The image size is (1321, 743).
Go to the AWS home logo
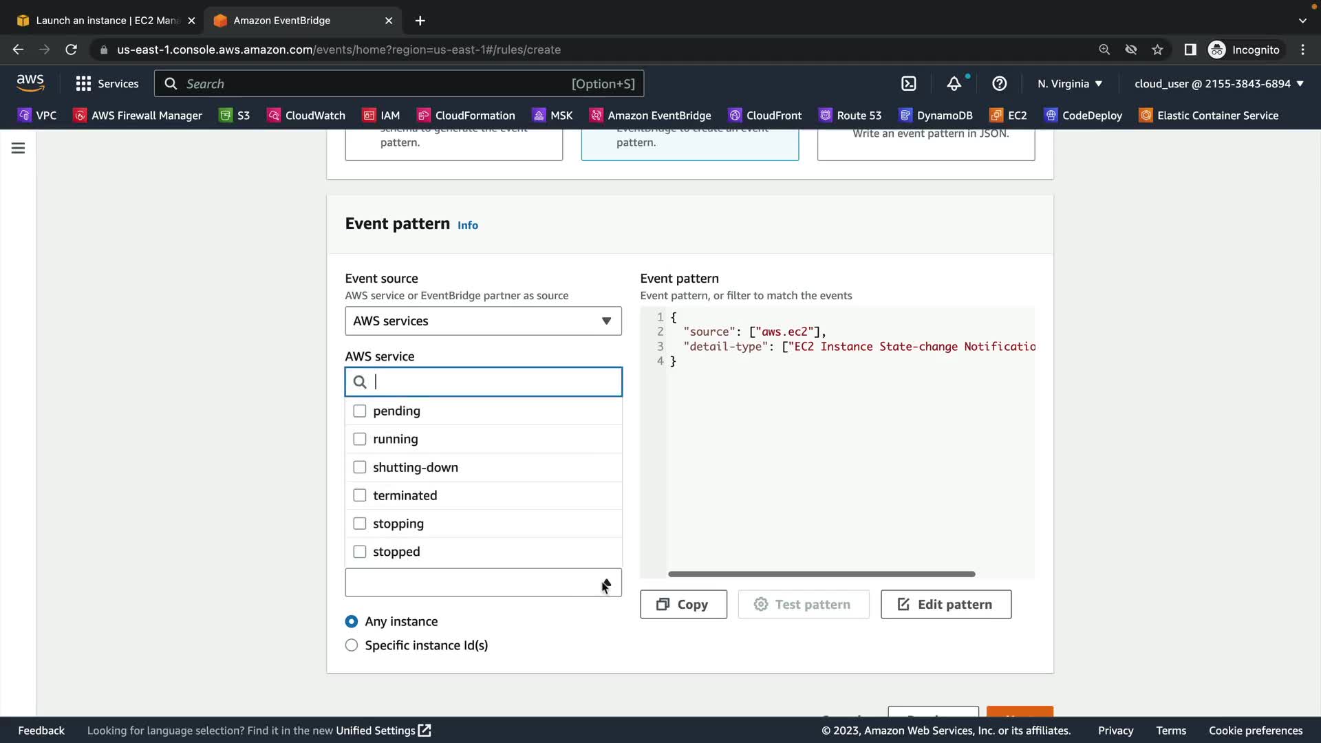(30, 83)
